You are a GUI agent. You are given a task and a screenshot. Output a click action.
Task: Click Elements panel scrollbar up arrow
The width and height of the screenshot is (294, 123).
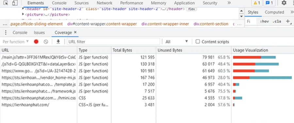point(241,11)
